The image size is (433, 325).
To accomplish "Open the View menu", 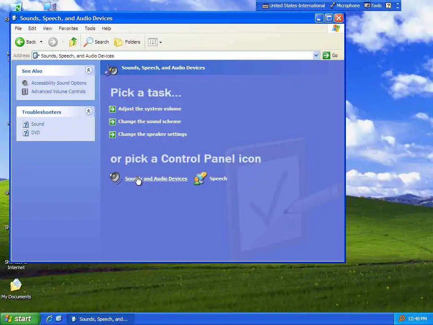I will click(47, 28).
